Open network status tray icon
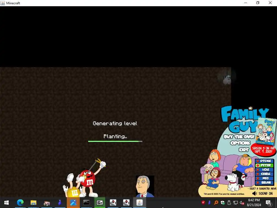This screenshot has width=277, height=208. point(236,203)
